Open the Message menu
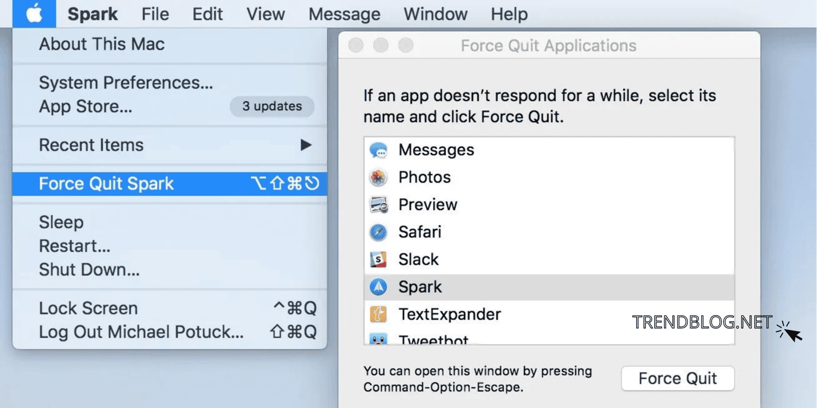This screenshot has width=817, height=408. click(345, 14)
